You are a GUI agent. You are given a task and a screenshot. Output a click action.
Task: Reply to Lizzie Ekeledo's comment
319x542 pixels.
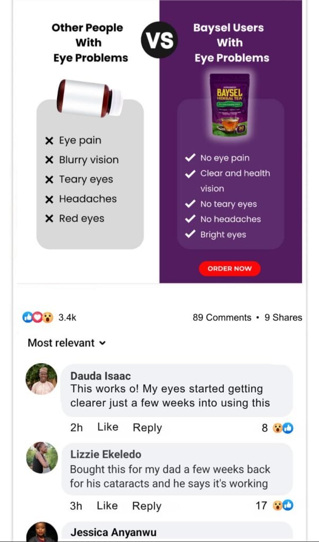tap(147, 506)
